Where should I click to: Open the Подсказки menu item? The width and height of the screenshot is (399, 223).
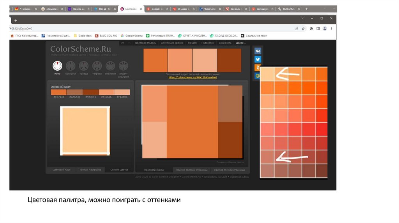coord(208,43)
